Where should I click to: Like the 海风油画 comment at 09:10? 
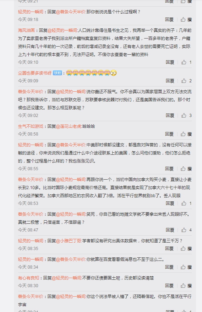[x=184, y=62]
